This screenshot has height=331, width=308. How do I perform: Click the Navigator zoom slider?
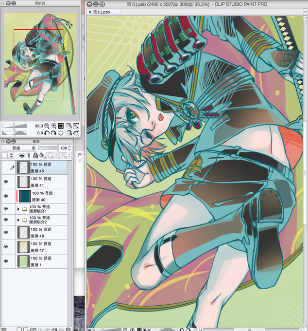click(x=15, y=126)
